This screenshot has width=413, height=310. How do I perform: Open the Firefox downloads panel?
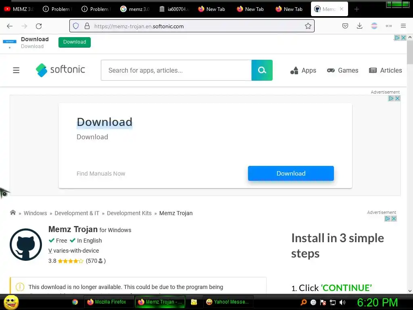coord(359,26)
